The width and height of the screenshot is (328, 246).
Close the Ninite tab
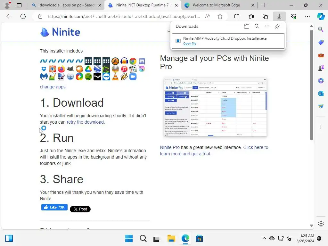coord(176,5)
